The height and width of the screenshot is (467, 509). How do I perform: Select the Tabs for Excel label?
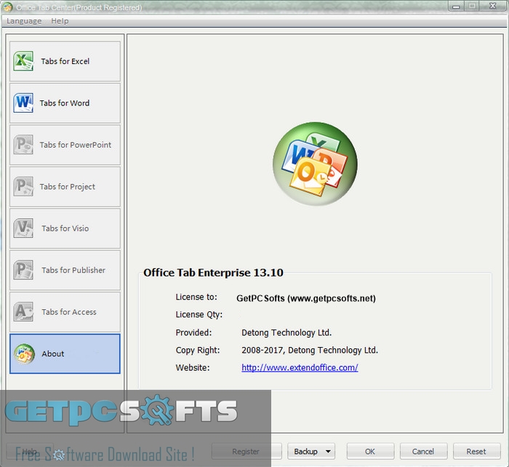(x=65, y=61)
